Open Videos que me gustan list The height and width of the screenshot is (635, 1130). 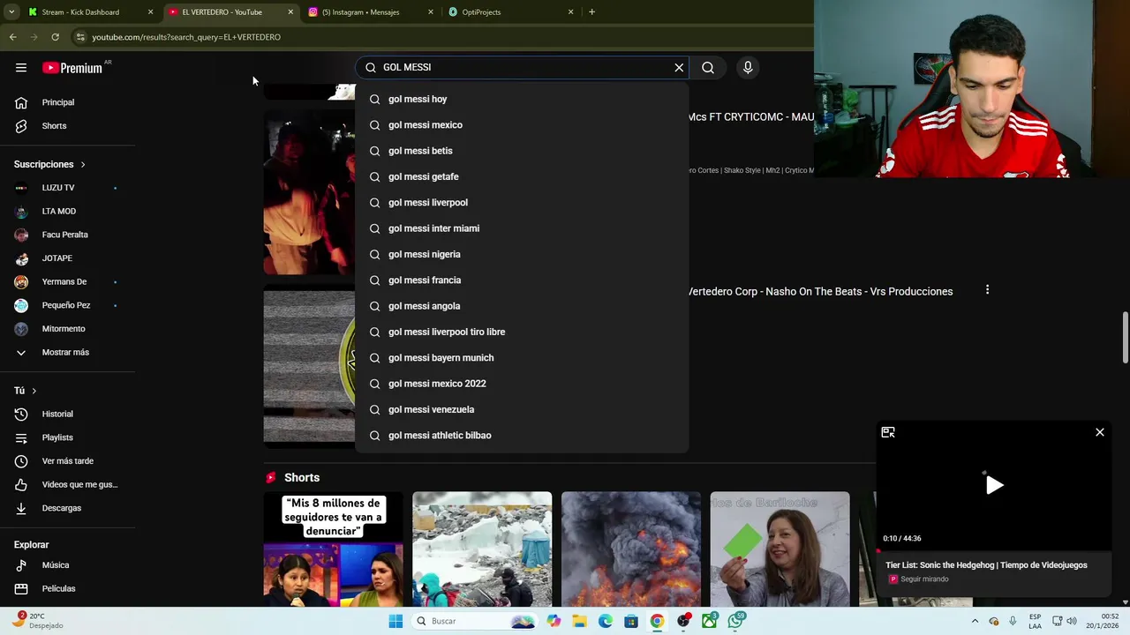pos(67,485)
